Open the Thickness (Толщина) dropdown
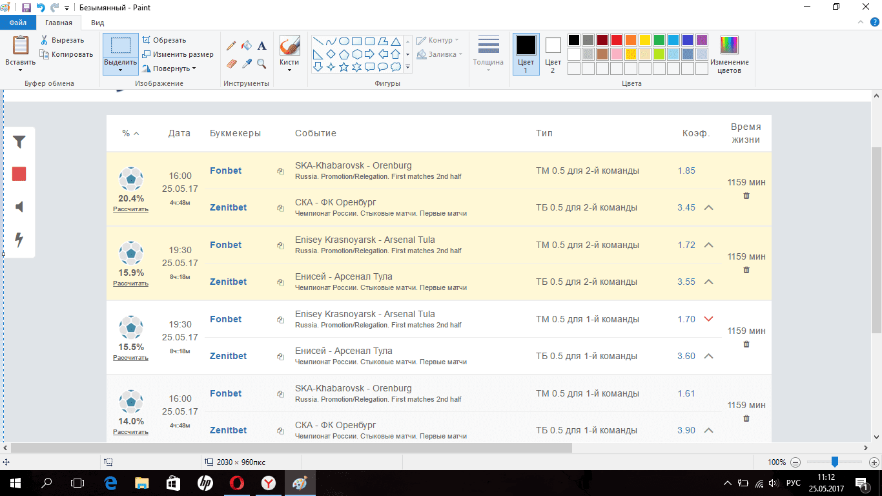Viewport: 882px width, 496px height. pos(488,54)
